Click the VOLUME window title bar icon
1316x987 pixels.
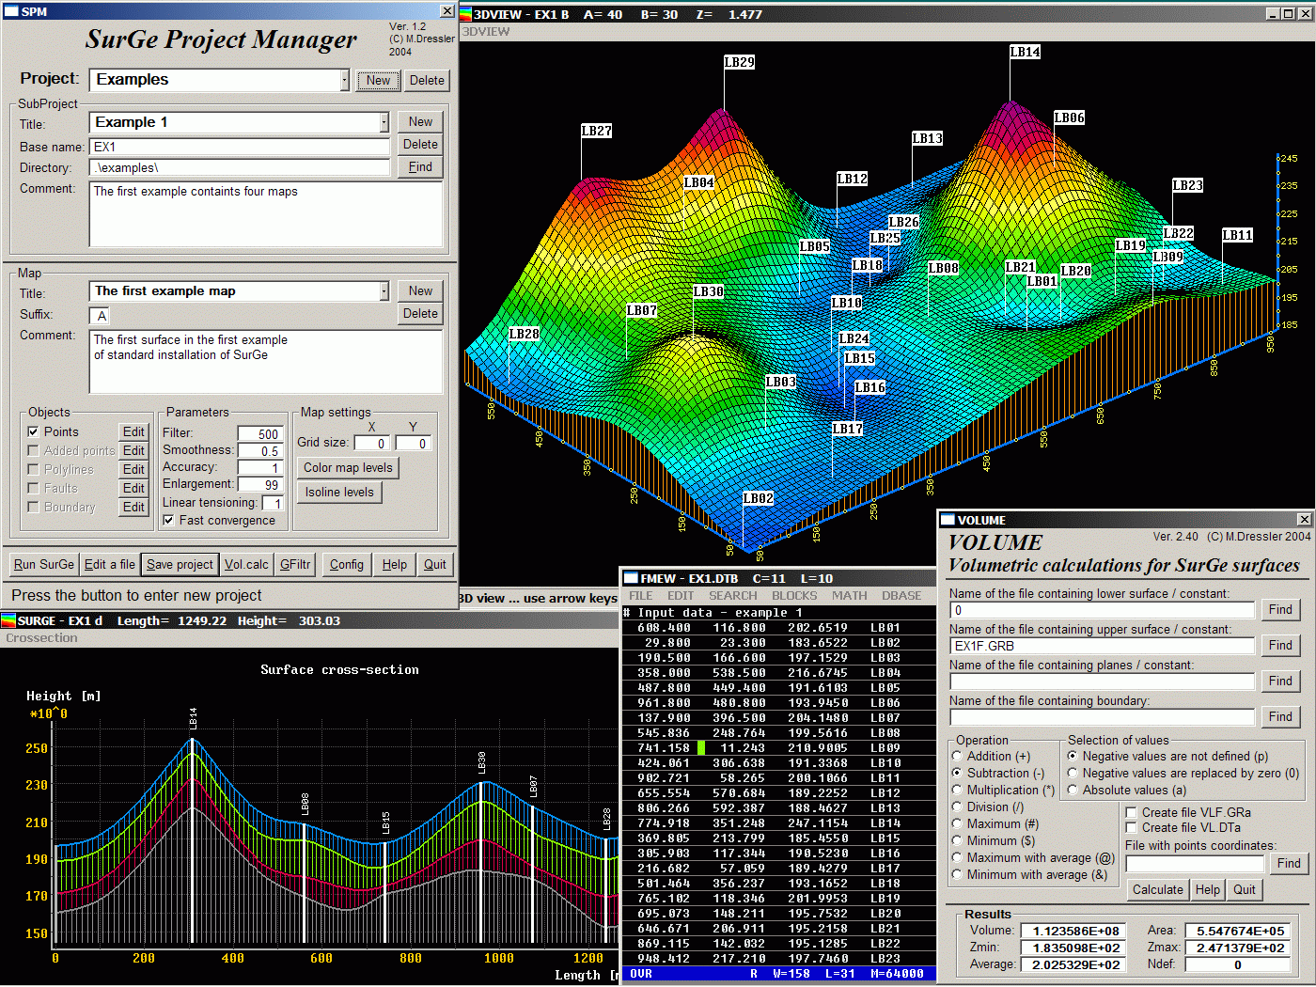[x=946, y=519]
